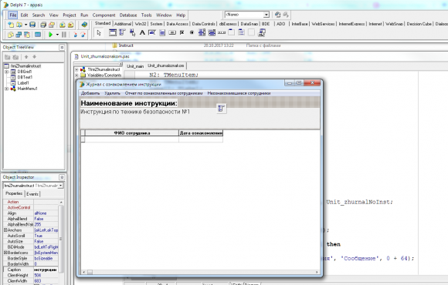Click the Save floppy disk icon
This screenshot has width=448, height=285.
pyautogui.click(x=32, y=25)
